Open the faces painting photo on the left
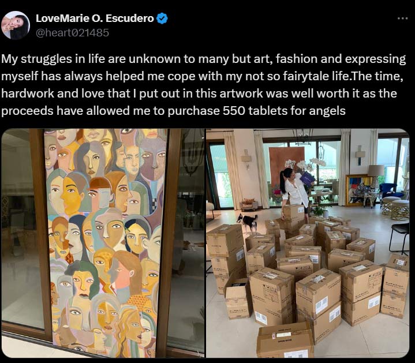Image resolution: width=415 pixels, height=363 pixels. pos(103,243)
